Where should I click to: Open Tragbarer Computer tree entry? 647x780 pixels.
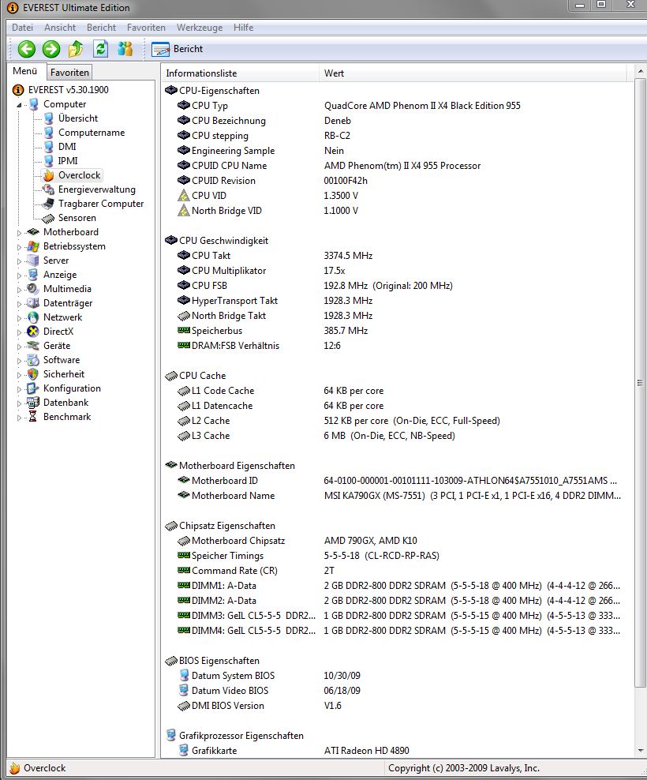(101, 204)
